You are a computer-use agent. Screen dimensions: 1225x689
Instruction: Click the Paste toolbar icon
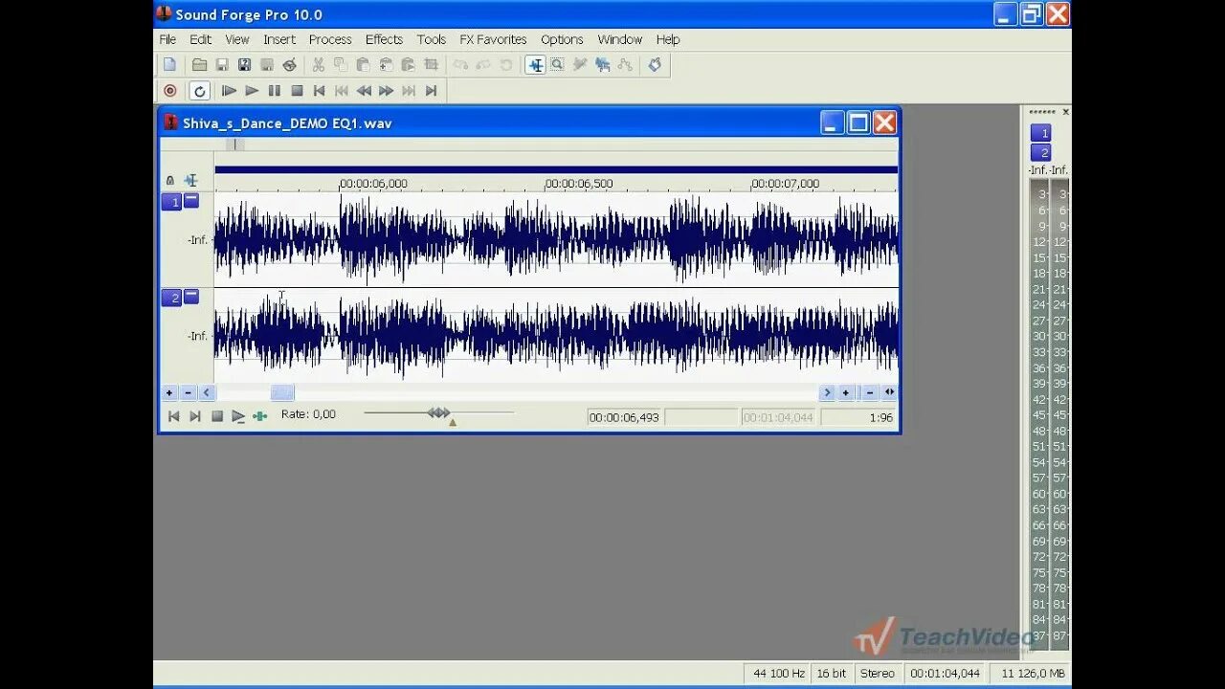[x=363, y=65]
